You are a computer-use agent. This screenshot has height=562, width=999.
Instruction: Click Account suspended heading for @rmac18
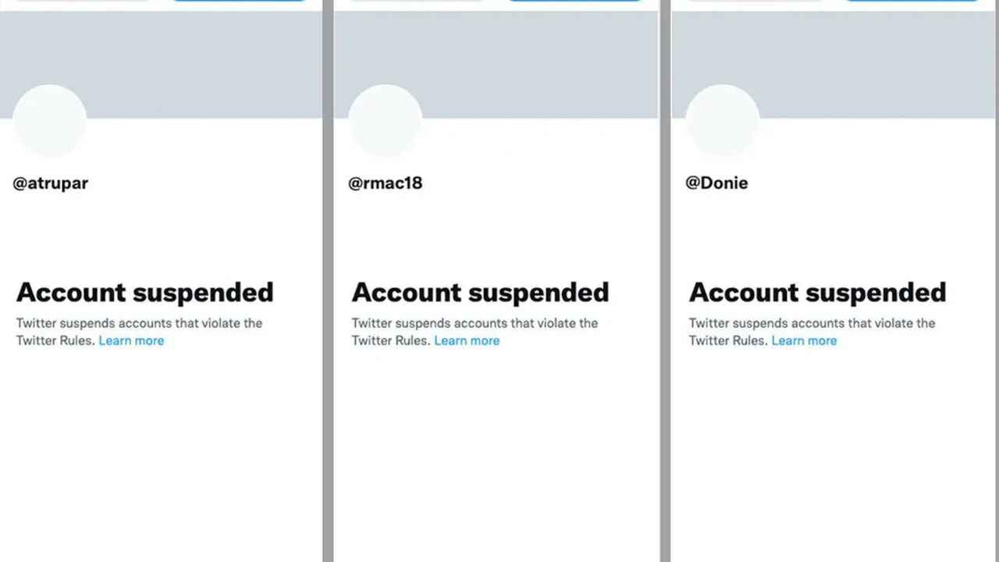(480, 293)
